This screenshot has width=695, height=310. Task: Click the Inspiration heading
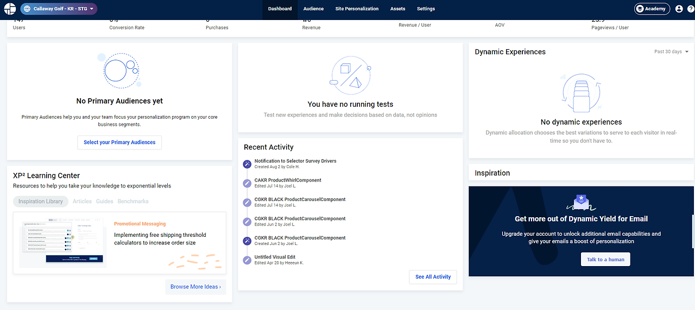tap(492, 173)
